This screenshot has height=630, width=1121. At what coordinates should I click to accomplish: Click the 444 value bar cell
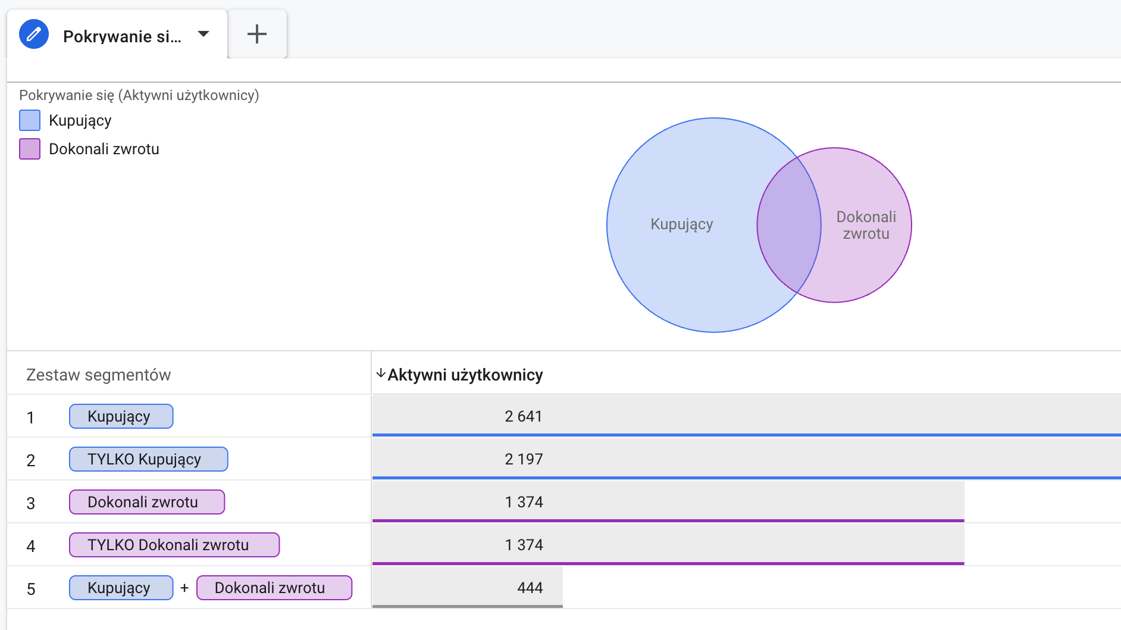pyautogui.click(x=468, y=588)
